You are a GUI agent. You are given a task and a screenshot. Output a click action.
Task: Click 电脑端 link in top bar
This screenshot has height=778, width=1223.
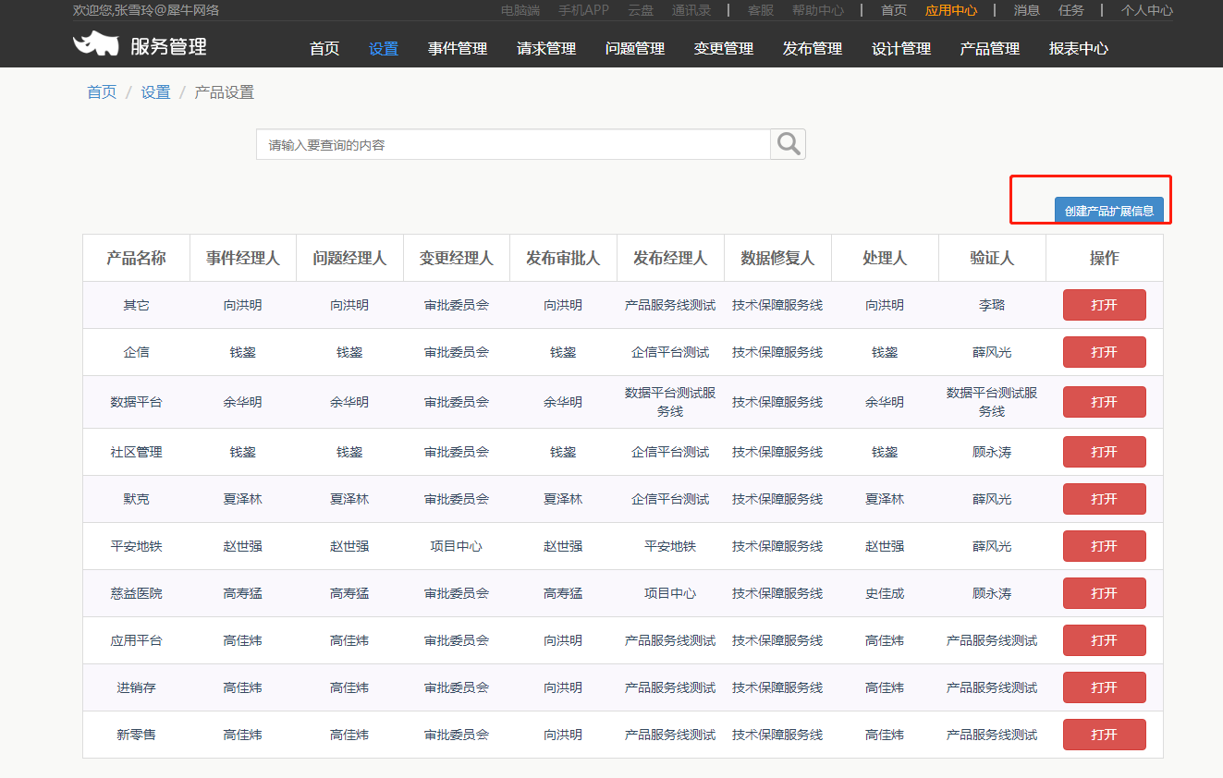[520, 10]
